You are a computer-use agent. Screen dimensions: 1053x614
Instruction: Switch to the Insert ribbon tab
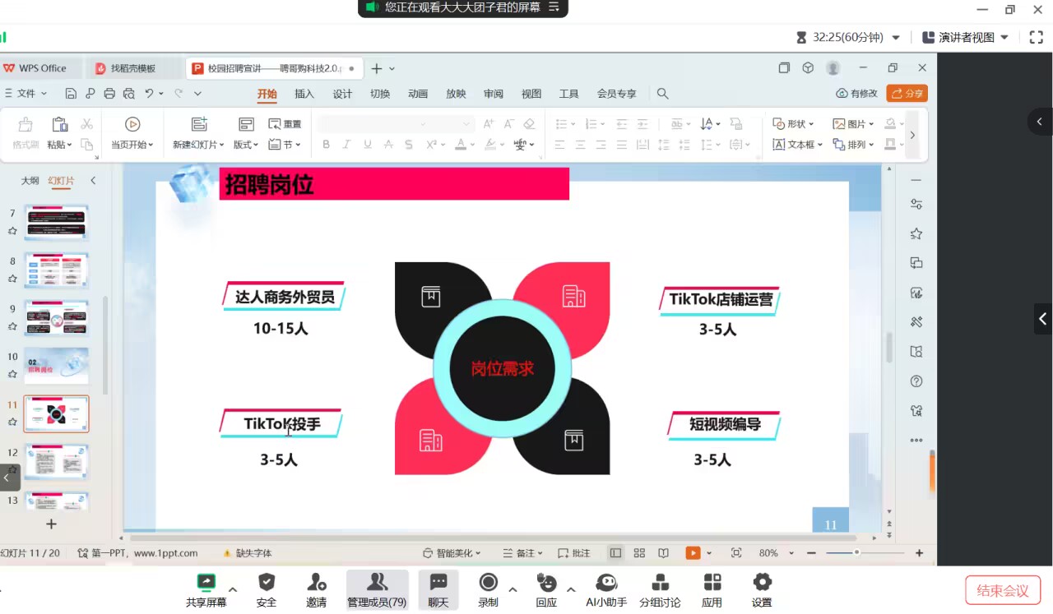pos(304,94)
